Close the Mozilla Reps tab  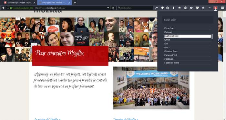34,3
